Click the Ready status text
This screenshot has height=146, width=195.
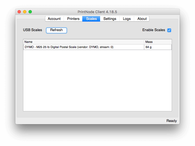point(171,121)
